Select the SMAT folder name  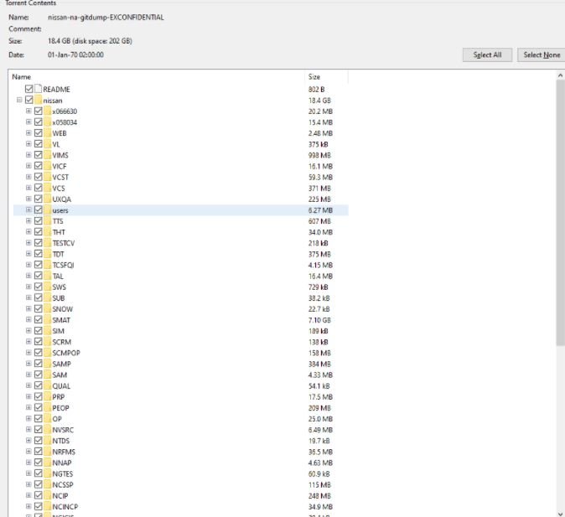coord(61,320)
